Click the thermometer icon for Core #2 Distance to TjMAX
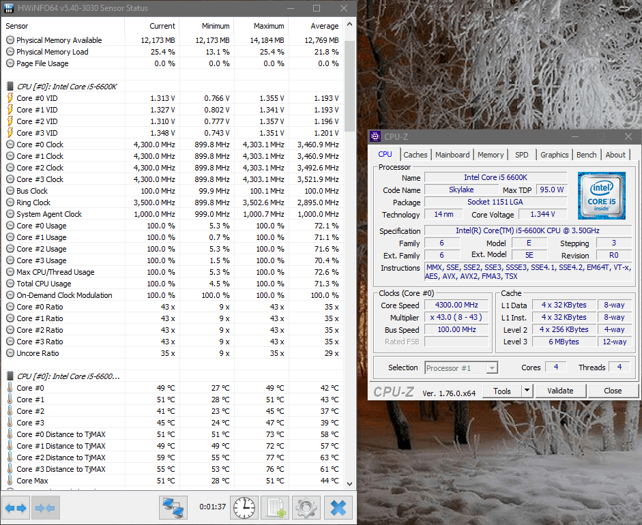This screenshot has height=525, width=642. click(10, 457)
